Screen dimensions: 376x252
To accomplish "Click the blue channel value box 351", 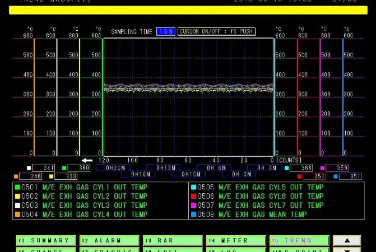I will [x=350, y=176].
